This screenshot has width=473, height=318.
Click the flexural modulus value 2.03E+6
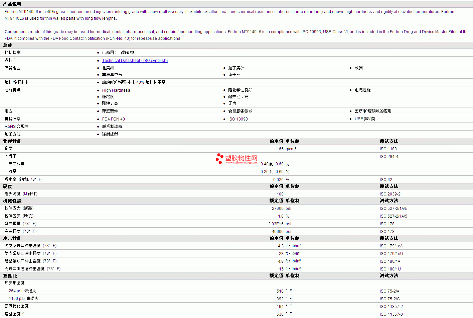(276, 224)
